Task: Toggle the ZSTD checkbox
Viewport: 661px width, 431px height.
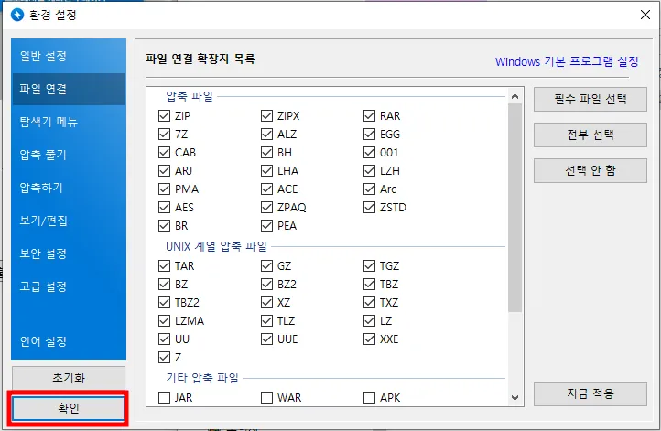Action: (x=369, y=208)
